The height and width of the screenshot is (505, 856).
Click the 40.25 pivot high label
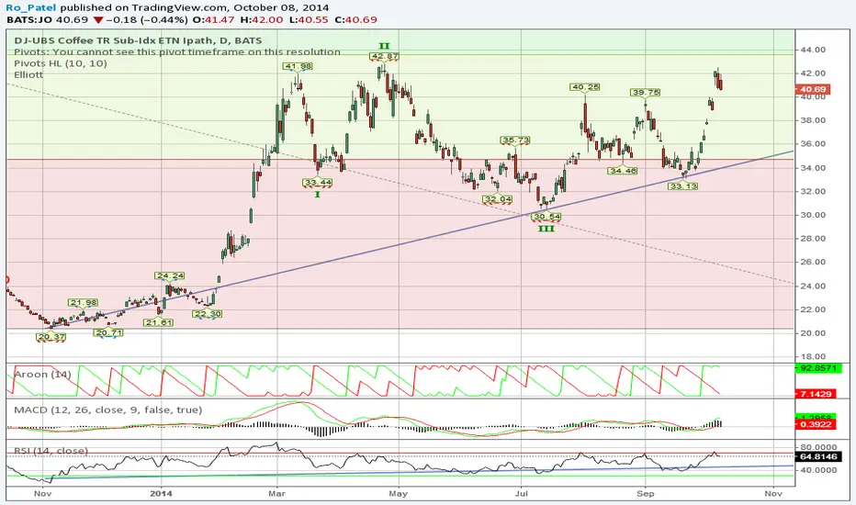pyautogui.click(x=585, y=87)
